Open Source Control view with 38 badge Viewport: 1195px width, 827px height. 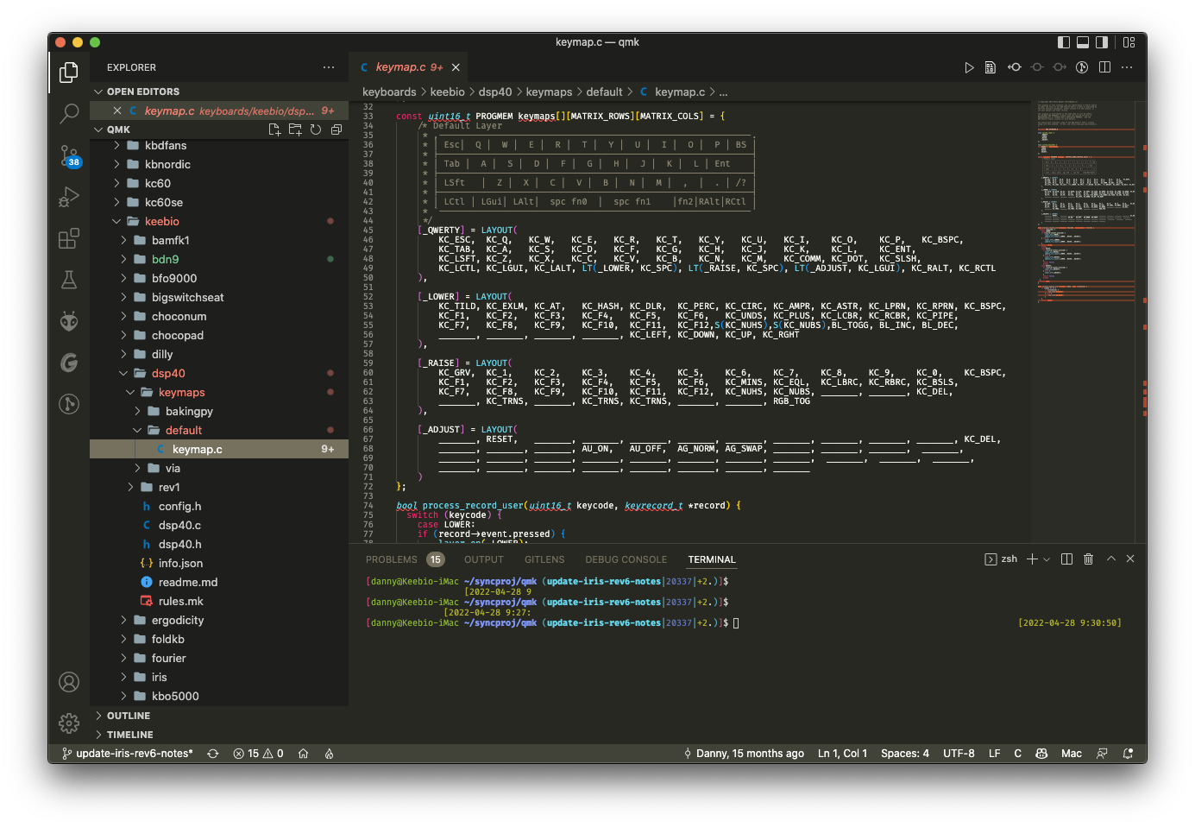tap(69, 155)
